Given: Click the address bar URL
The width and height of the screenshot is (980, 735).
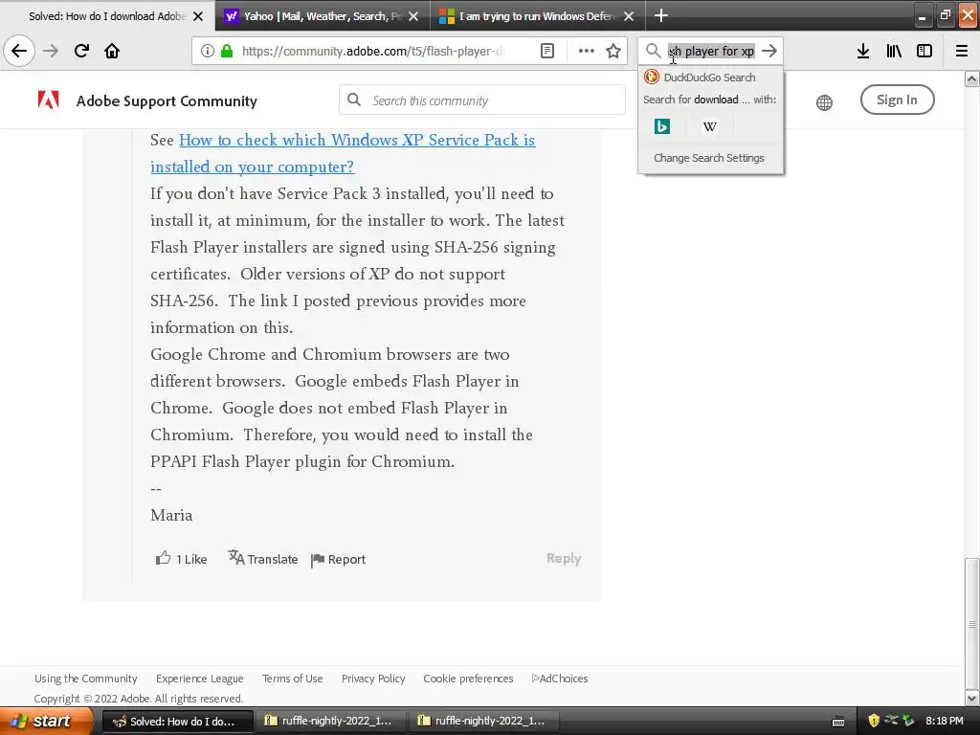Looking at the screenshot, I should tap(372, 52).
